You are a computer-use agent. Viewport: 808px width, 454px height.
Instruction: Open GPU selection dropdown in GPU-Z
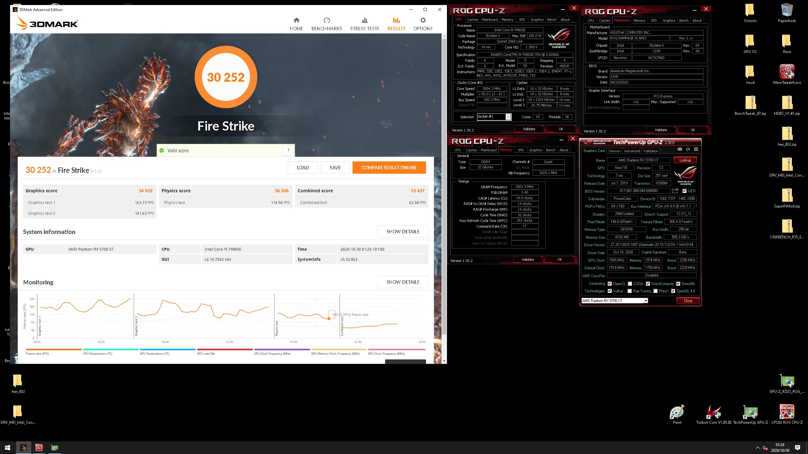point(646,301)
